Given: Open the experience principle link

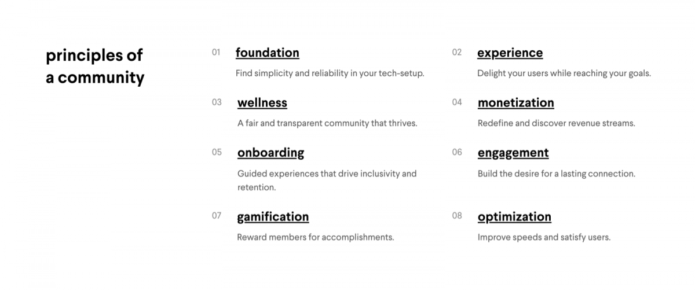Looking at the screenshot, I should [510, 53].
